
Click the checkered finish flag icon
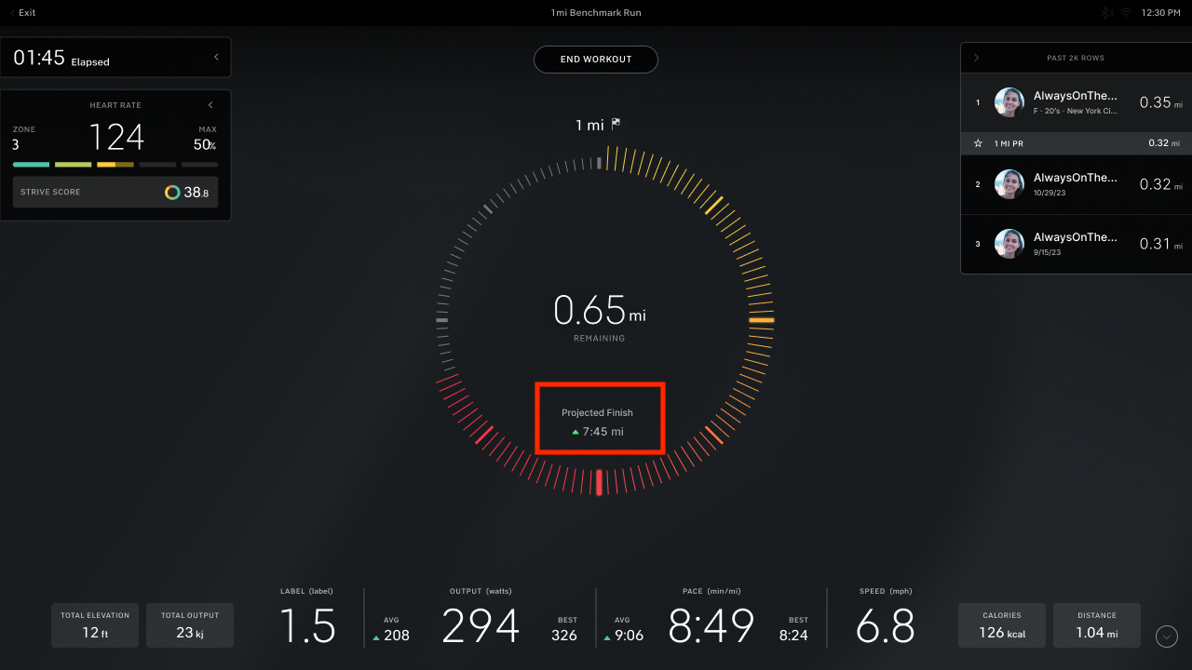[616, 124]
